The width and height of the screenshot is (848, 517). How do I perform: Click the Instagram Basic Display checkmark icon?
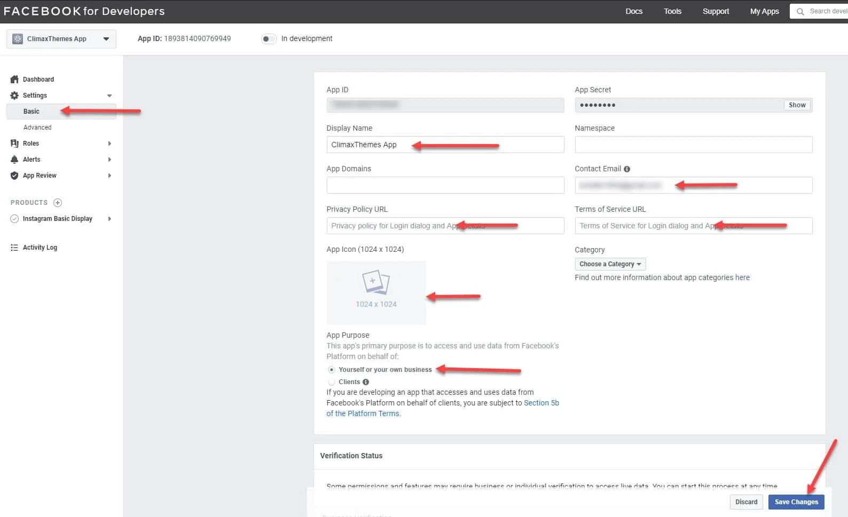(14, 219)
